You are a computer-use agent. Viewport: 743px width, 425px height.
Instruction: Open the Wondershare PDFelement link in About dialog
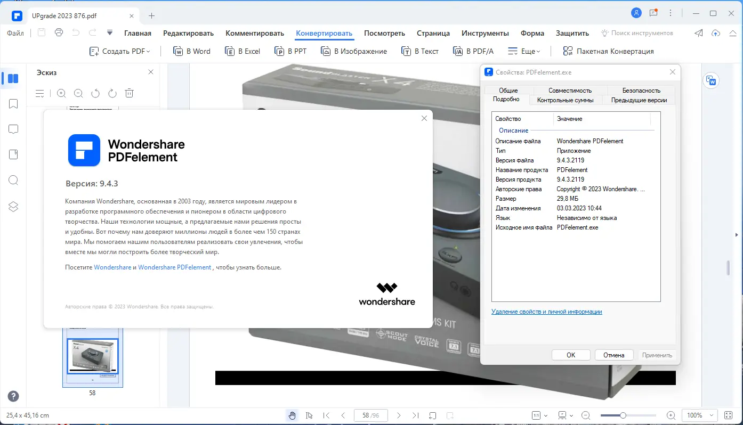[x=175, y=267]
